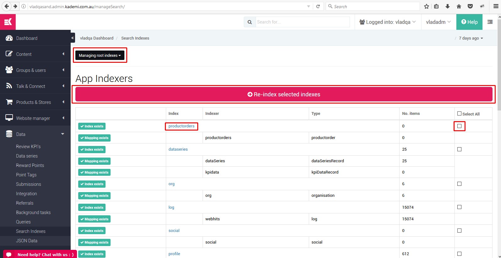
Task: Tick the Select All checkbox
Action: tap(459, 114)
